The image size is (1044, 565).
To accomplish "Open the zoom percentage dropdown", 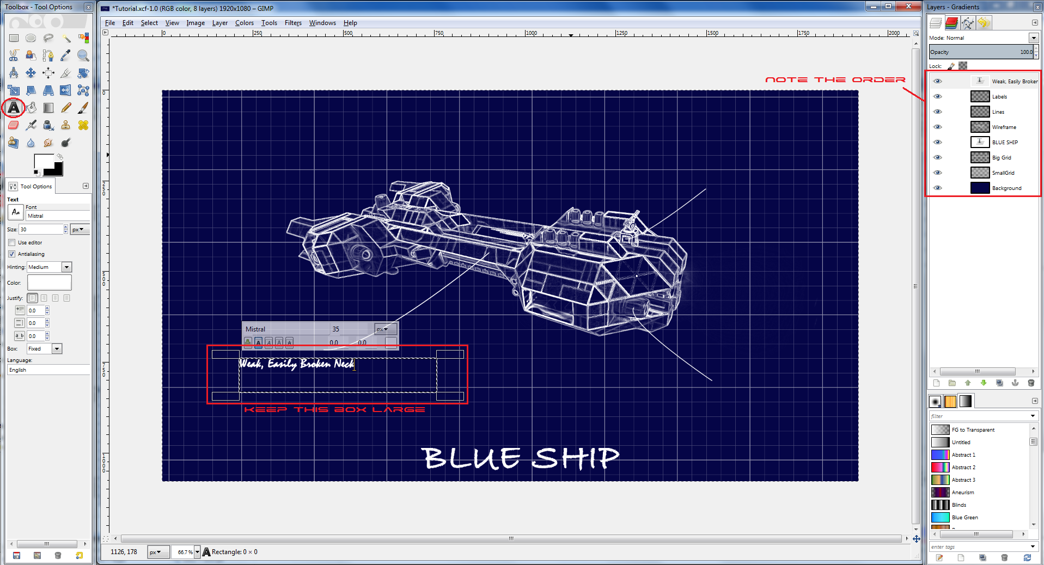I will (x=197, y=552).
